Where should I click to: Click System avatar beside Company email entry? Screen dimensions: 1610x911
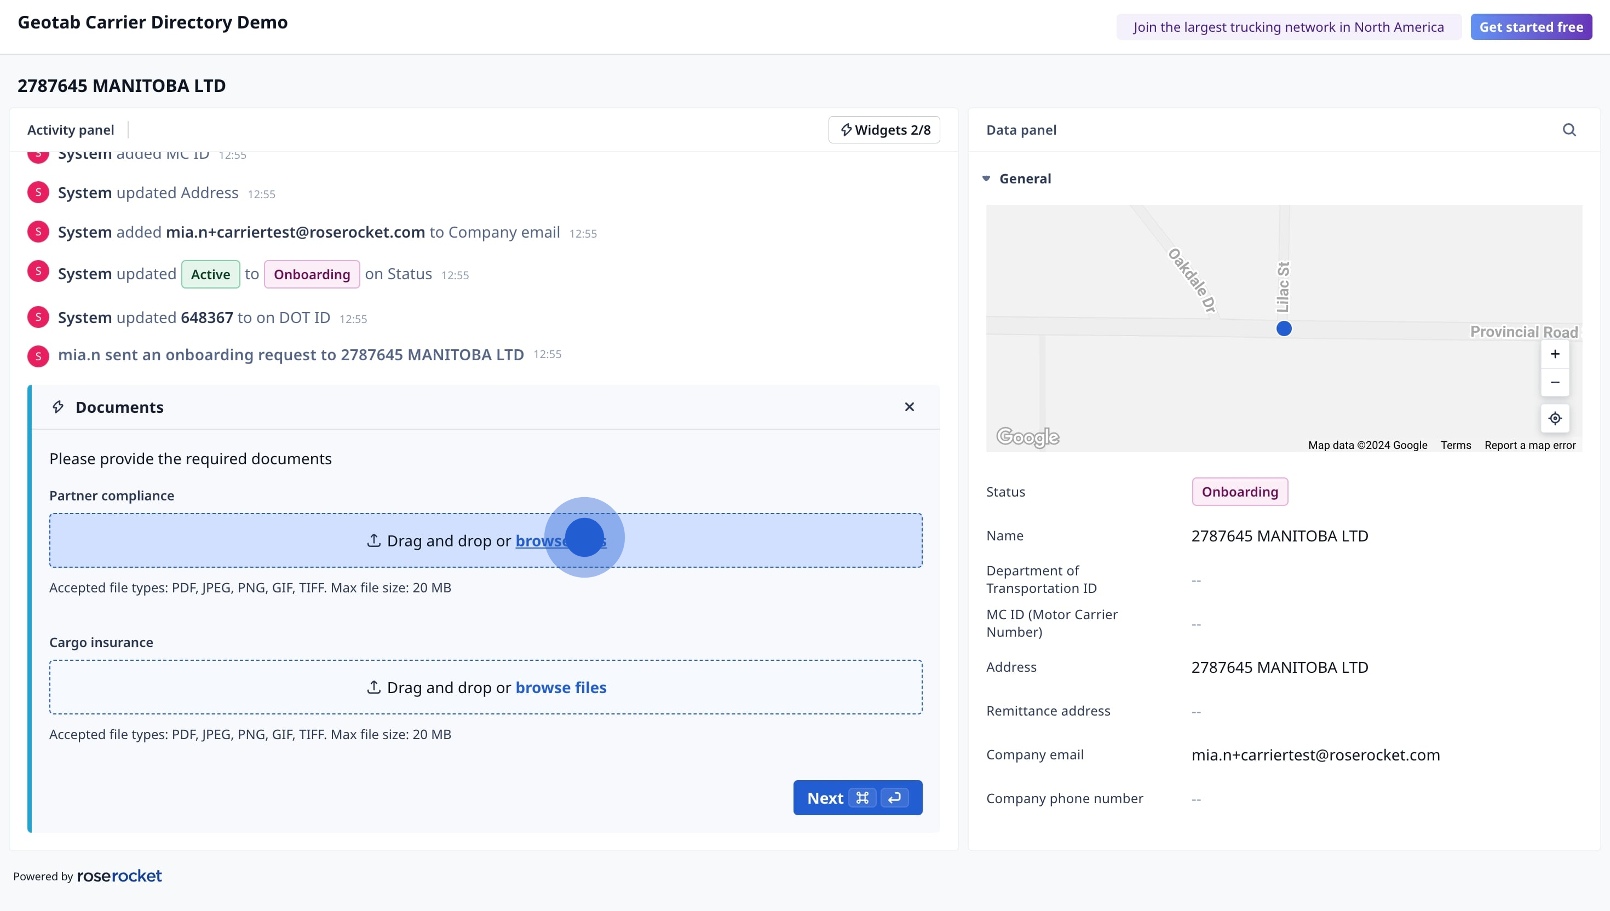38,232
